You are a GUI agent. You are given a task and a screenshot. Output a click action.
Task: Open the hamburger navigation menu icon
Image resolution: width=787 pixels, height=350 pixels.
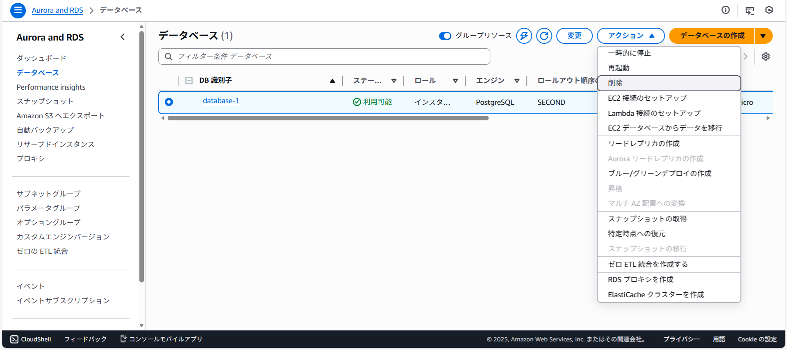tap(18, 10)
